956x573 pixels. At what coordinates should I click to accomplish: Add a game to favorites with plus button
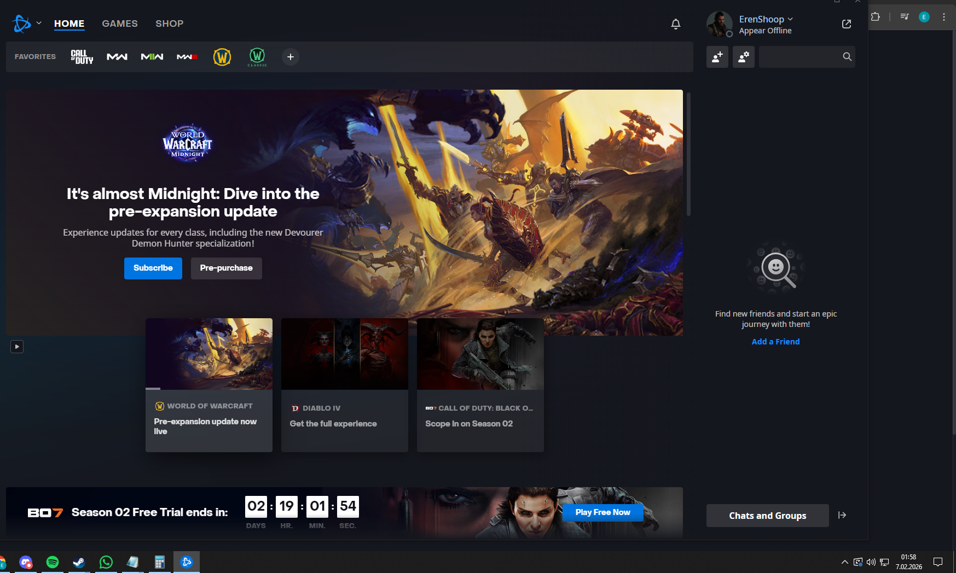(291, 57)
